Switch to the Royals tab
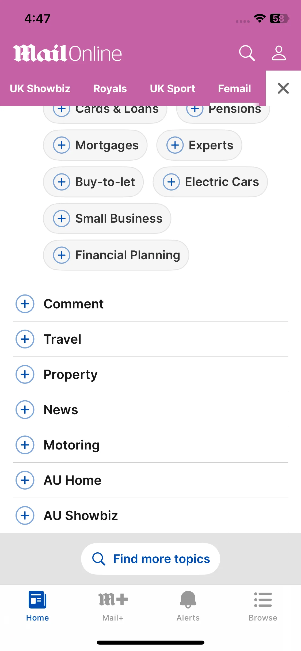The height and width of the screenshot is (651, 301). [110, 88]
